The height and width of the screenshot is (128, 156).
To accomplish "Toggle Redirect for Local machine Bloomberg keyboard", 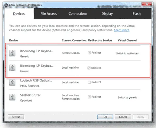I will [89, 68].
